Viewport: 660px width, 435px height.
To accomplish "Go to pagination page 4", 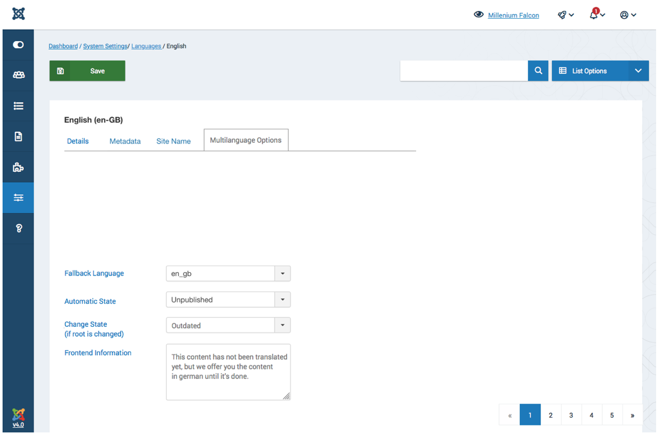I will pos(591,415).
